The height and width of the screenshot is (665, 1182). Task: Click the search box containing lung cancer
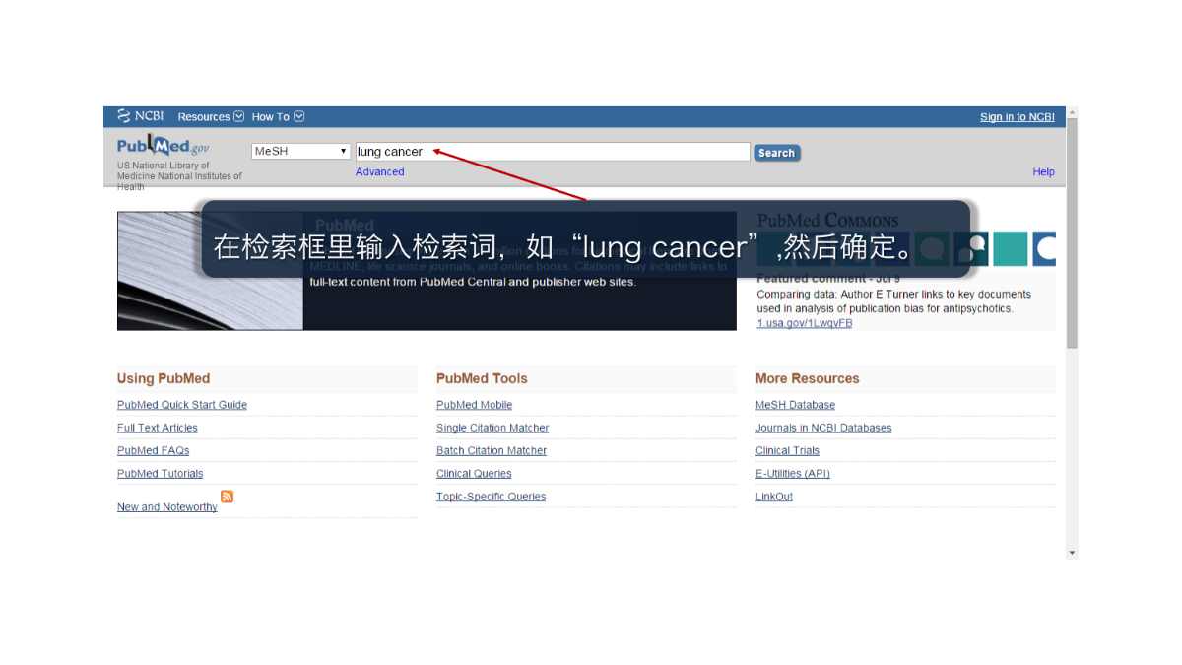tap(553, 152)
